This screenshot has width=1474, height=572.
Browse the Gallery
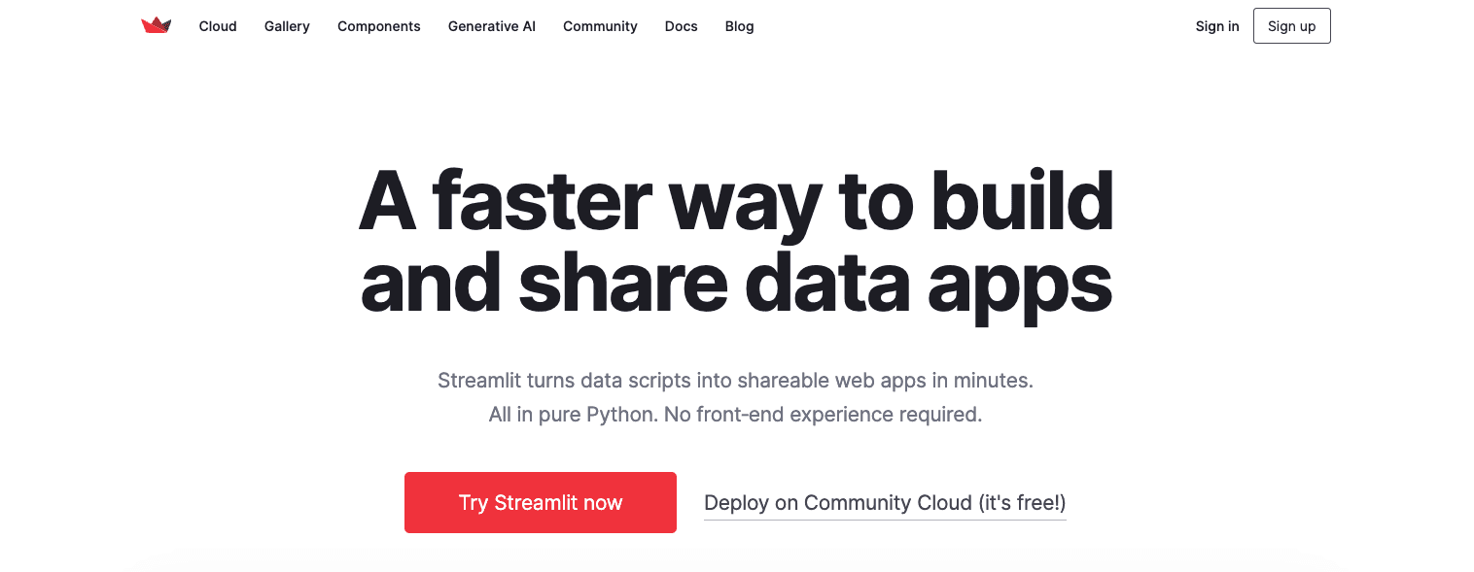pyautogui.click(x=287, y=26)
